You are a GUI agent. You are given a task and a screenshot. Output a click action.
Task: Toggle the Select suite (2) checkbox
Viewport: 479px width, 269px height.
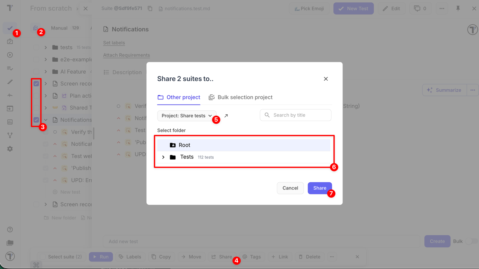click(43, 257)
